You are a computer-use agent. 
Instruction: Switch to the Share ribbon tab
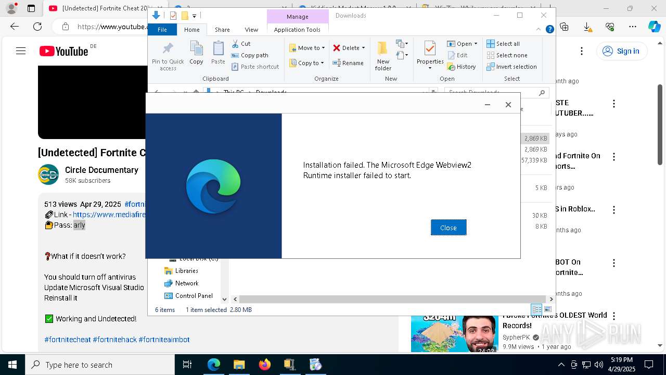(222, 30)
